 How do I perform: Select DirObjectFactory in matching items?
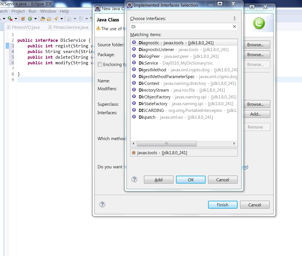pyautogui.click(x=184, y=97)
